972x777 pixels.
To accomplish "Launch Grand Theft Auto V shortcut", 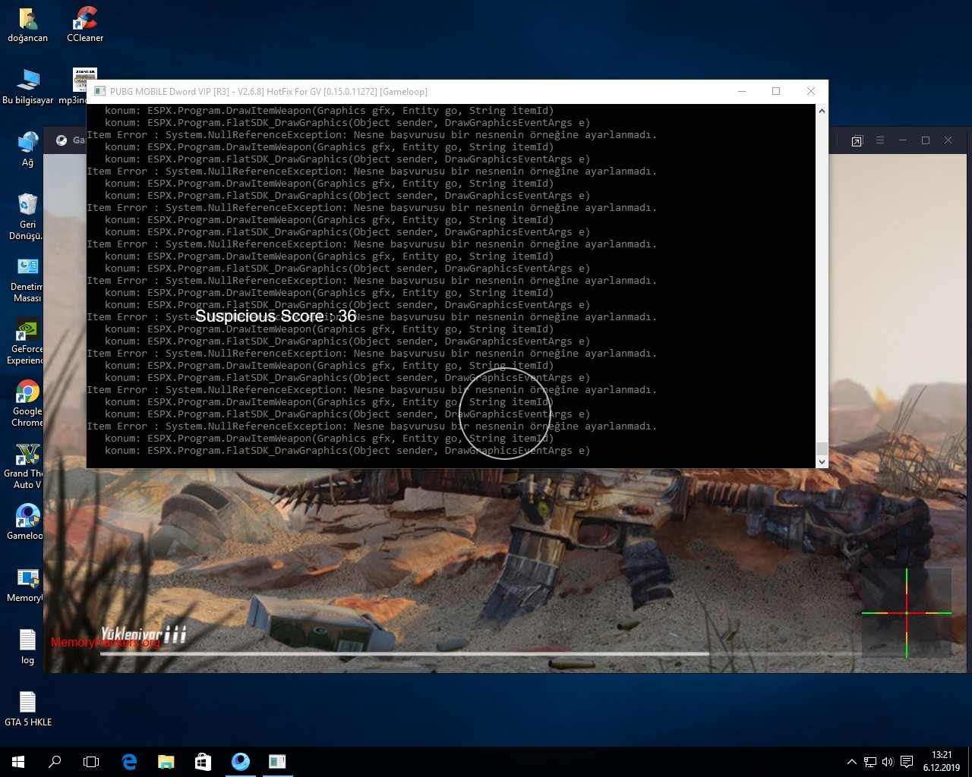I will click(x=27, y=466).
